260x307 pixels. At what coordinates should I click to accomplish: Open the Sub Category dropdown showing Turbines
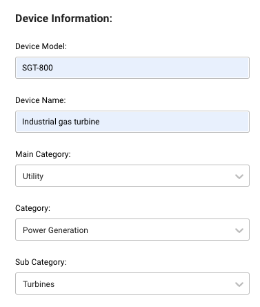pyautogui.click(x=132, y=283)
